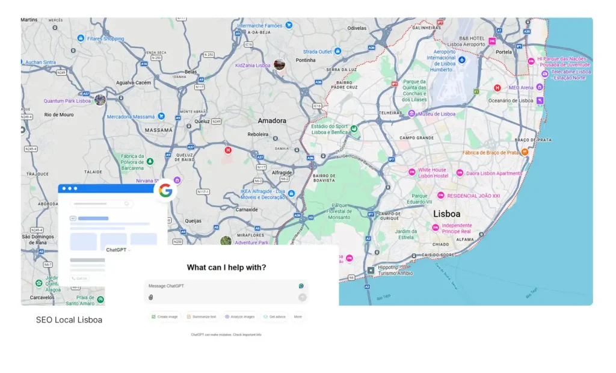Click the Fábrica da Pólvora de Barcarena pin

150,161
